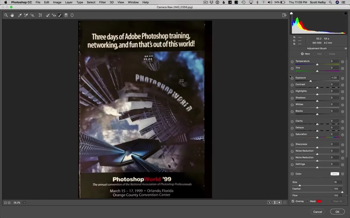Select the Erase radio button
Image resolution: width=350 pixels, height=218 pixels.
326,54
